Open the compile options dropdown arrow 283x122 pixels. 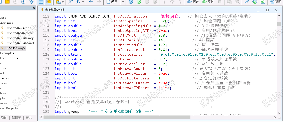(x=123, y=2)
